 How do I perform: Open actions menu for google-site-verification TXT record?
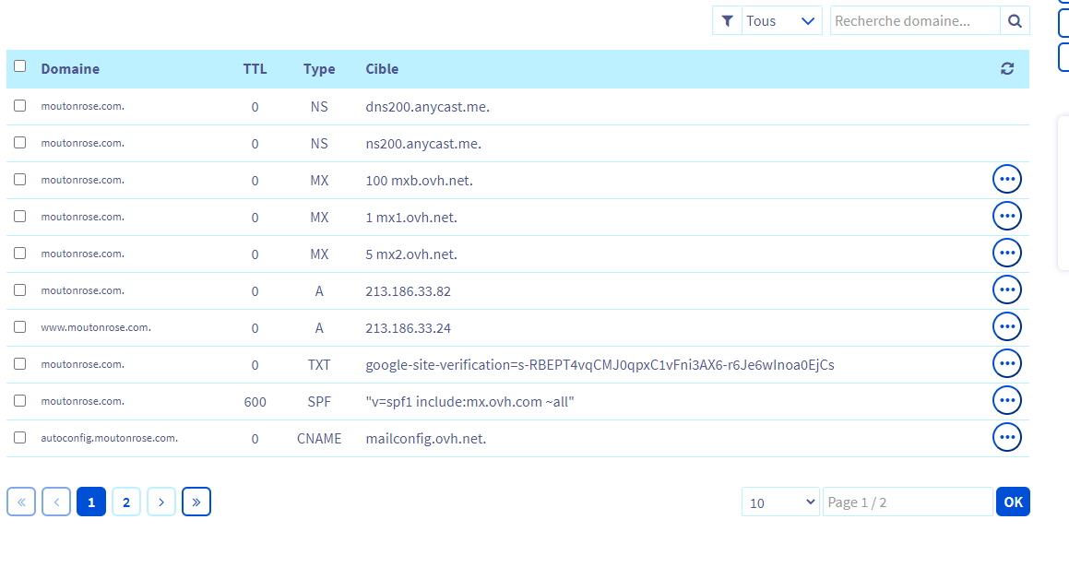1007,363
